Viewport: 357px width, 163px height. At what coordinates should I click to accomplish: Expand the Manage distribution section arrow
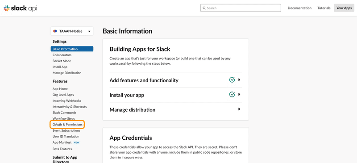239,109
